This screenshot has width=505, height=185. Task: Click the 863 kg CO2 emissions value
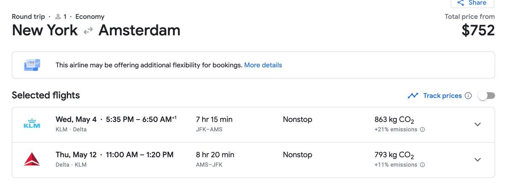394,120
